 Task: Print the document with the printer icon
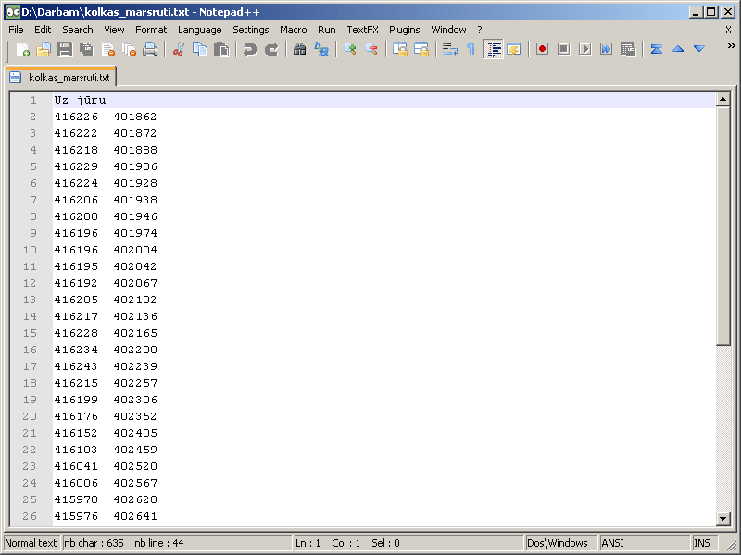[150, 49]
